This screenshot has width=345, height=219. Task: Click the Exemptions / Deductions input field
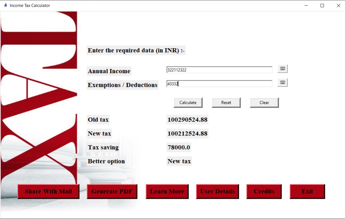coord(219,84)
